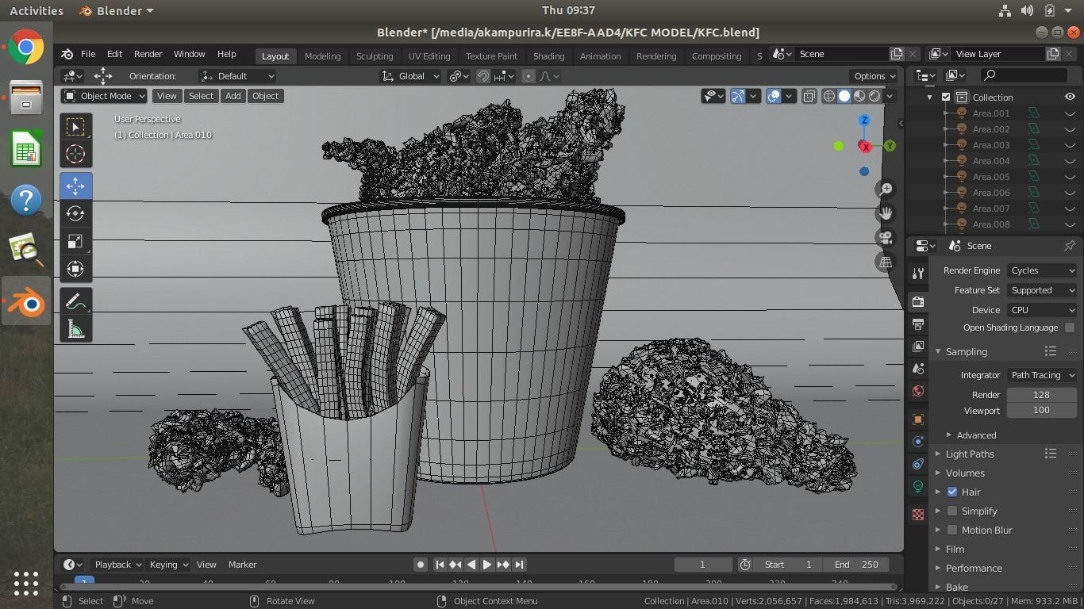Viewport: 1084px width, 609px height.
Task: Toggle visibility of Area.004
Action: click(x=1070, y=161)
